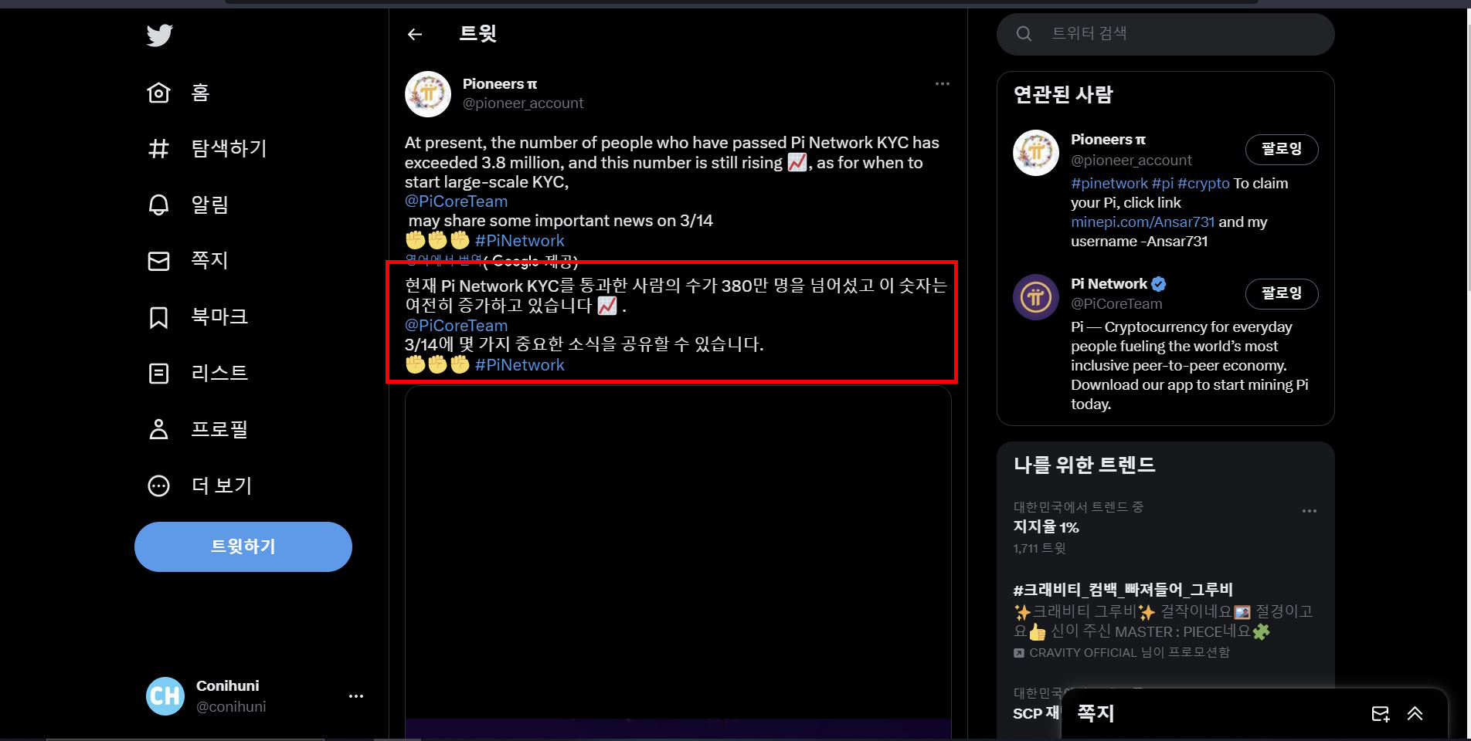Click 팔로잉 button for Pi Network

coord(1282,293)
